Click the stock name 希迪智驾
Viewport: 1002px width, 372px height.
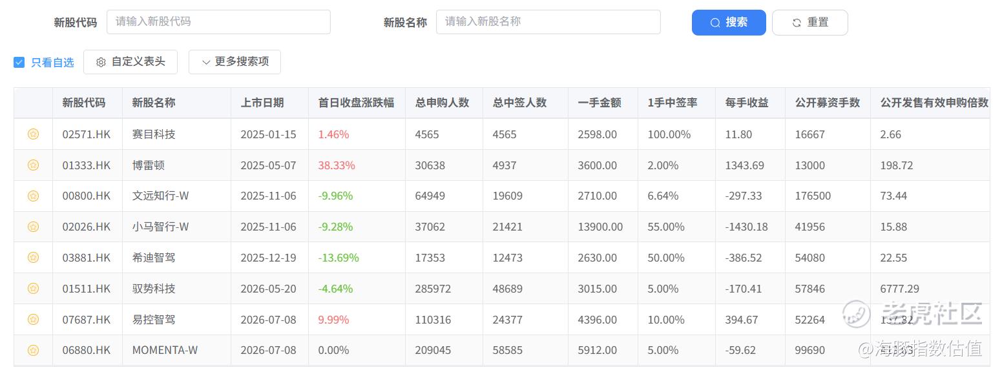pos(154,258)
